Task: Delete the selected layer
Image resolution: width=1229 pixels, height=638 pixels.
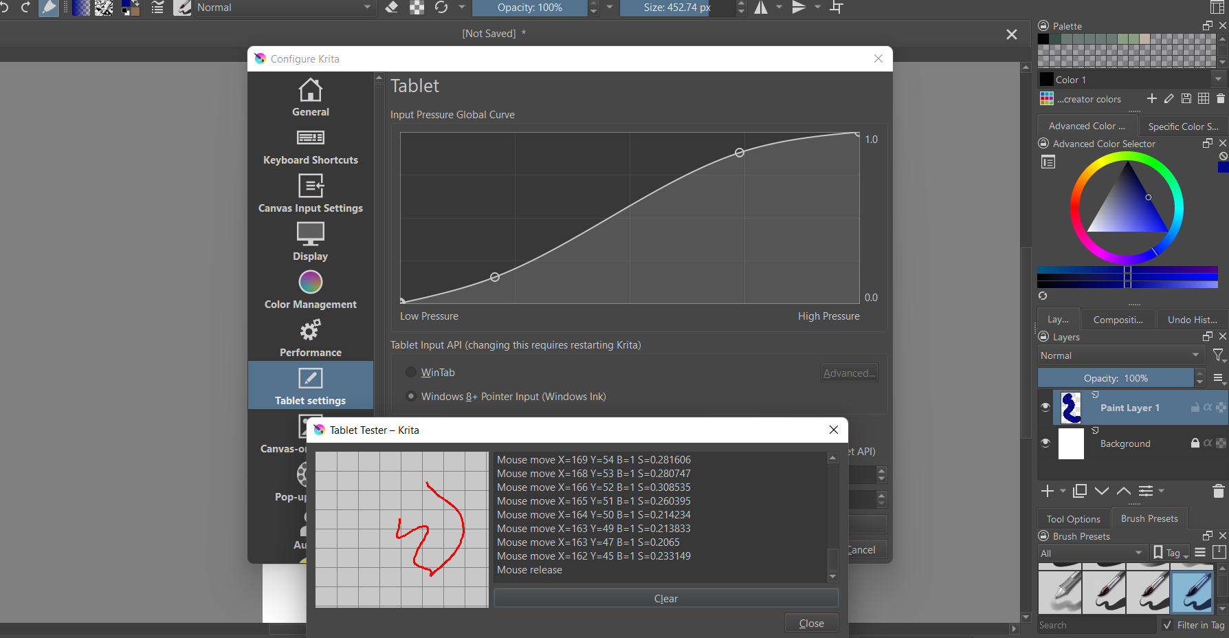Action: point(1219,491)
